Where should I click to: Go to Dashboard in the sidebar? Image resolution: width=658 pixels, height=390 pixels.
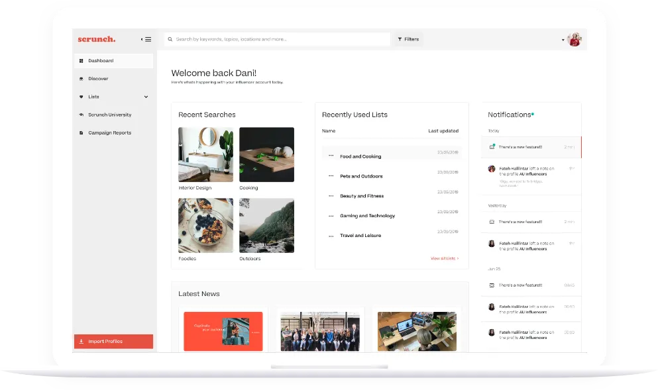click(114, 61)
